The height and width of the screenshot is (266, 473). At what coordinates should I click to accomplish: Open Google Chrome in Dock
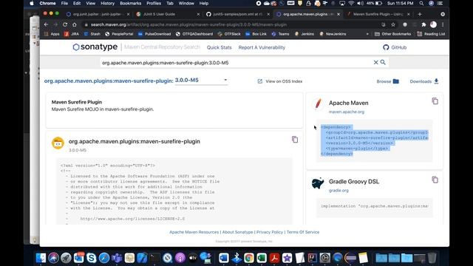point(249,258)
